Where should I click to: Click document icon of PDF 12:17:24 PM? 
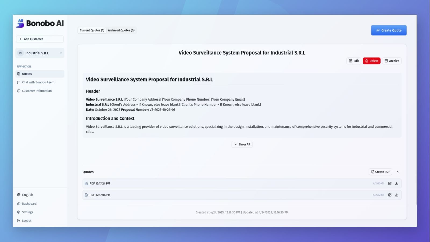point(86,183)
